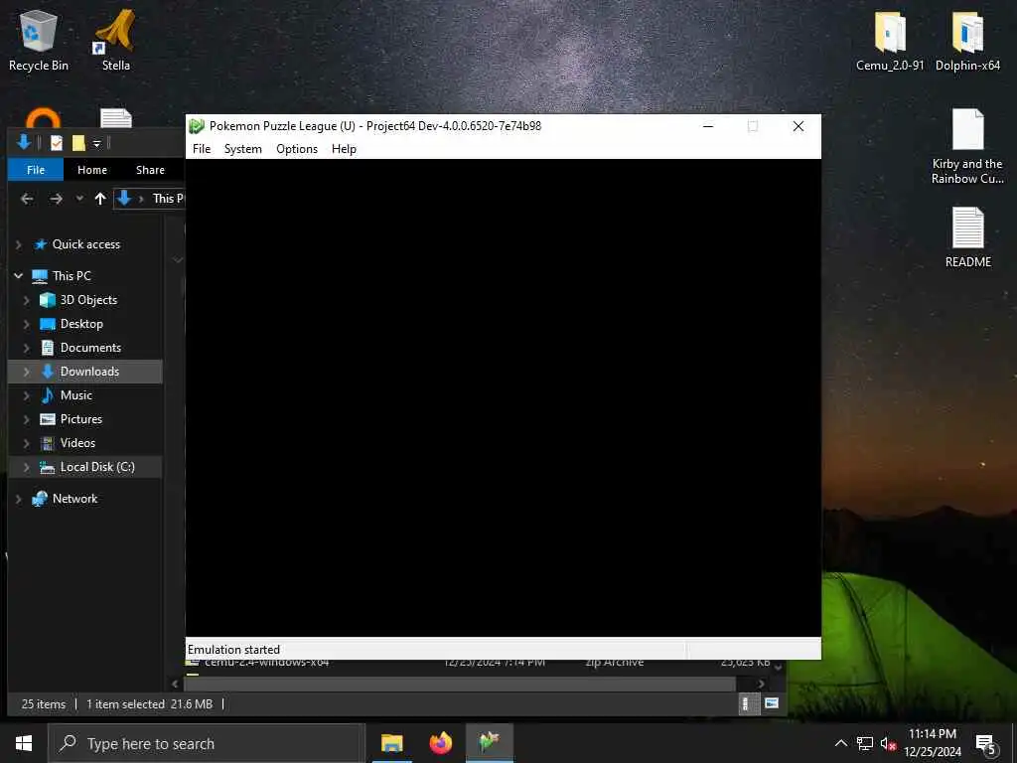The height and width of the screenshot is (763, 1017).
Task: Expand the Downloads tree node
Action: pyautogui.click(x=27, y=372)
